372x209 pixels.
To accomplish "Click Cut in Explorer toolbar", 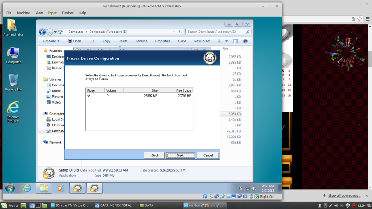I will (92, 41).
